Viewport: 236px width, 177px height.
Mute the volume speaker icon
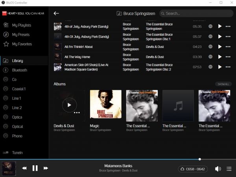click(218, 169)
